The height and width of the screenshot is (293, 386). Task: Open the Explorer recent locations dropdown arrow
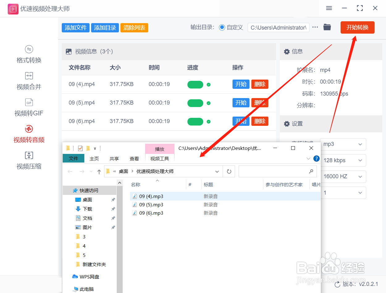[91, 171]
